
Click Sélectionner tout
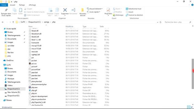tap(133, 9)
